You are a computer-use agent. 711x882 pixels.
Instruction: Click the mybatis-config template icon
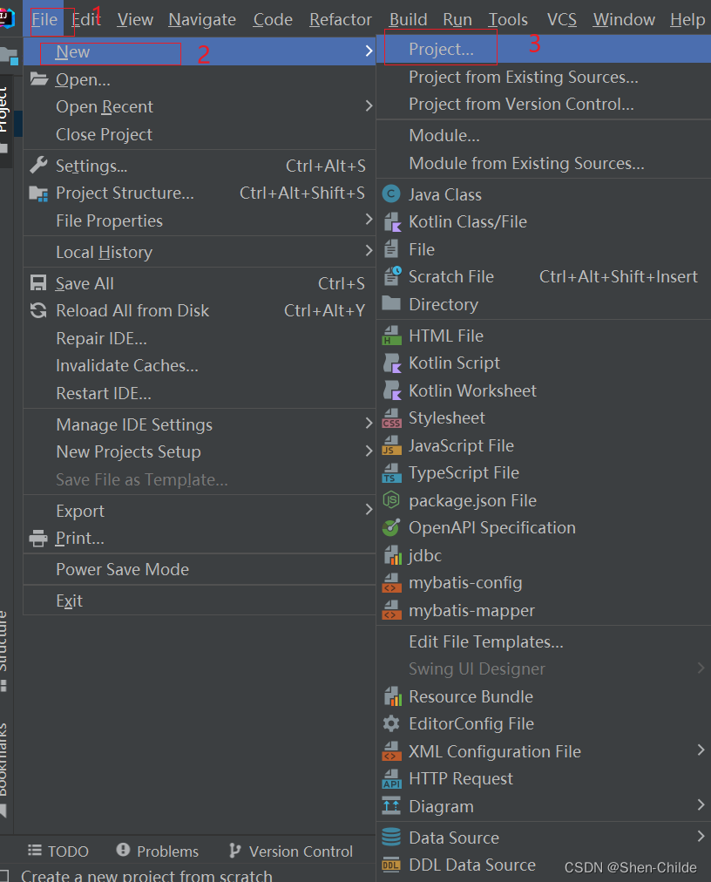tap(391, 583)
